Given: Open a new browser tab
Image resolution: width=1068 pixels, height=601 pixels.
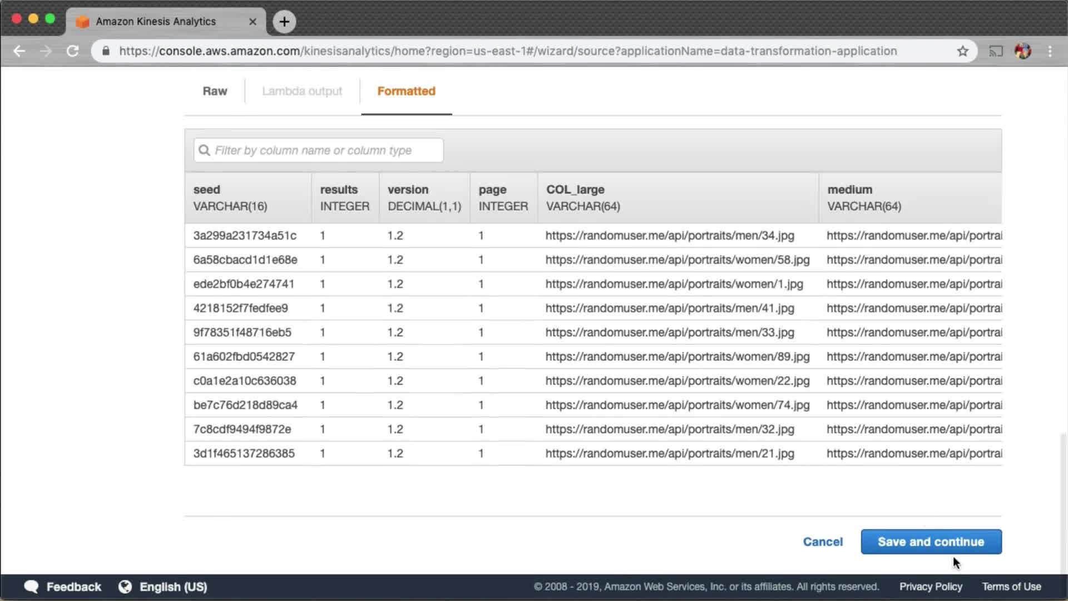Looking at the screenshot, I should (284, 22).
